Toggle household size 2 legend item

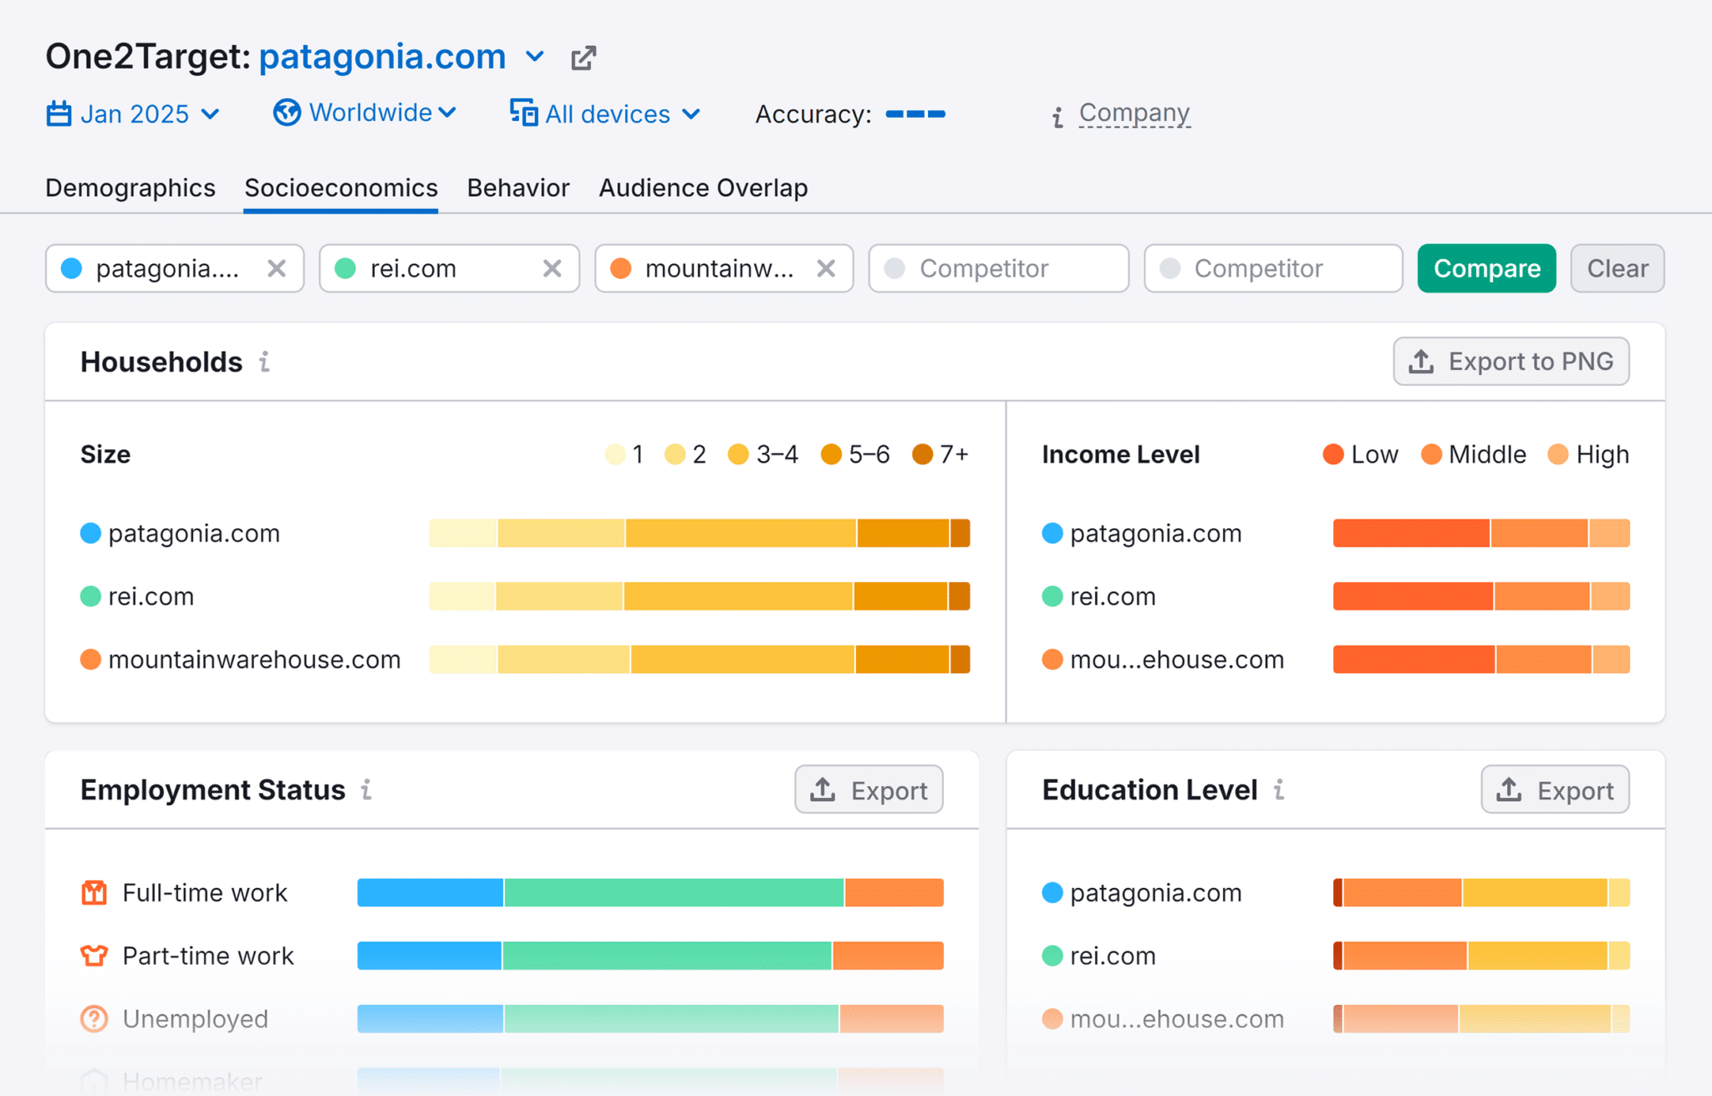tap(685, 454)
